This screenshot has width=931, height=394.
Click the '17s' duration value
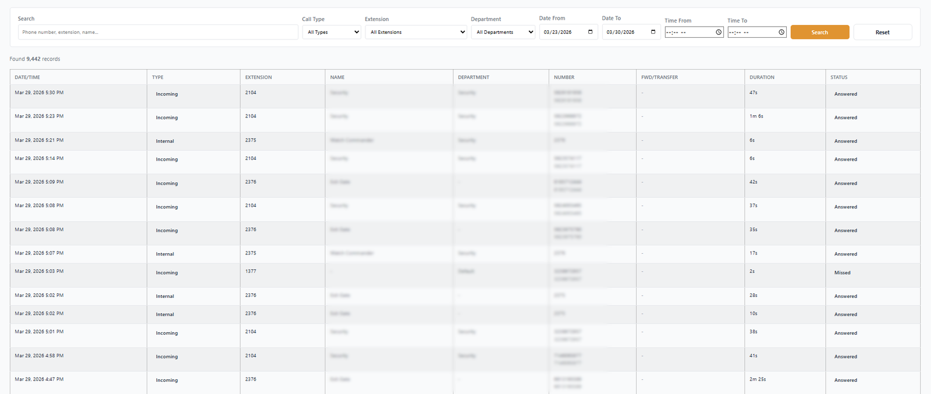(754, 253)
